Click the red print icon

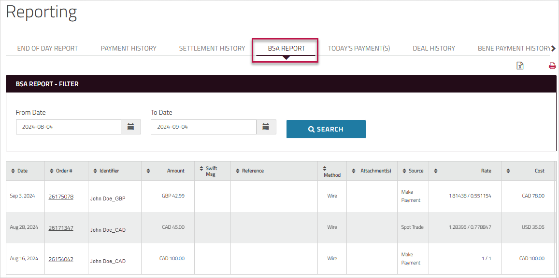point(552,66)
